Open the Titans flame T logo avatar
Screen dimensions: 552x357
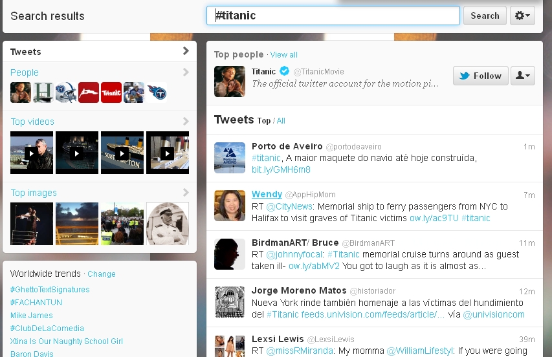point(157,92)
